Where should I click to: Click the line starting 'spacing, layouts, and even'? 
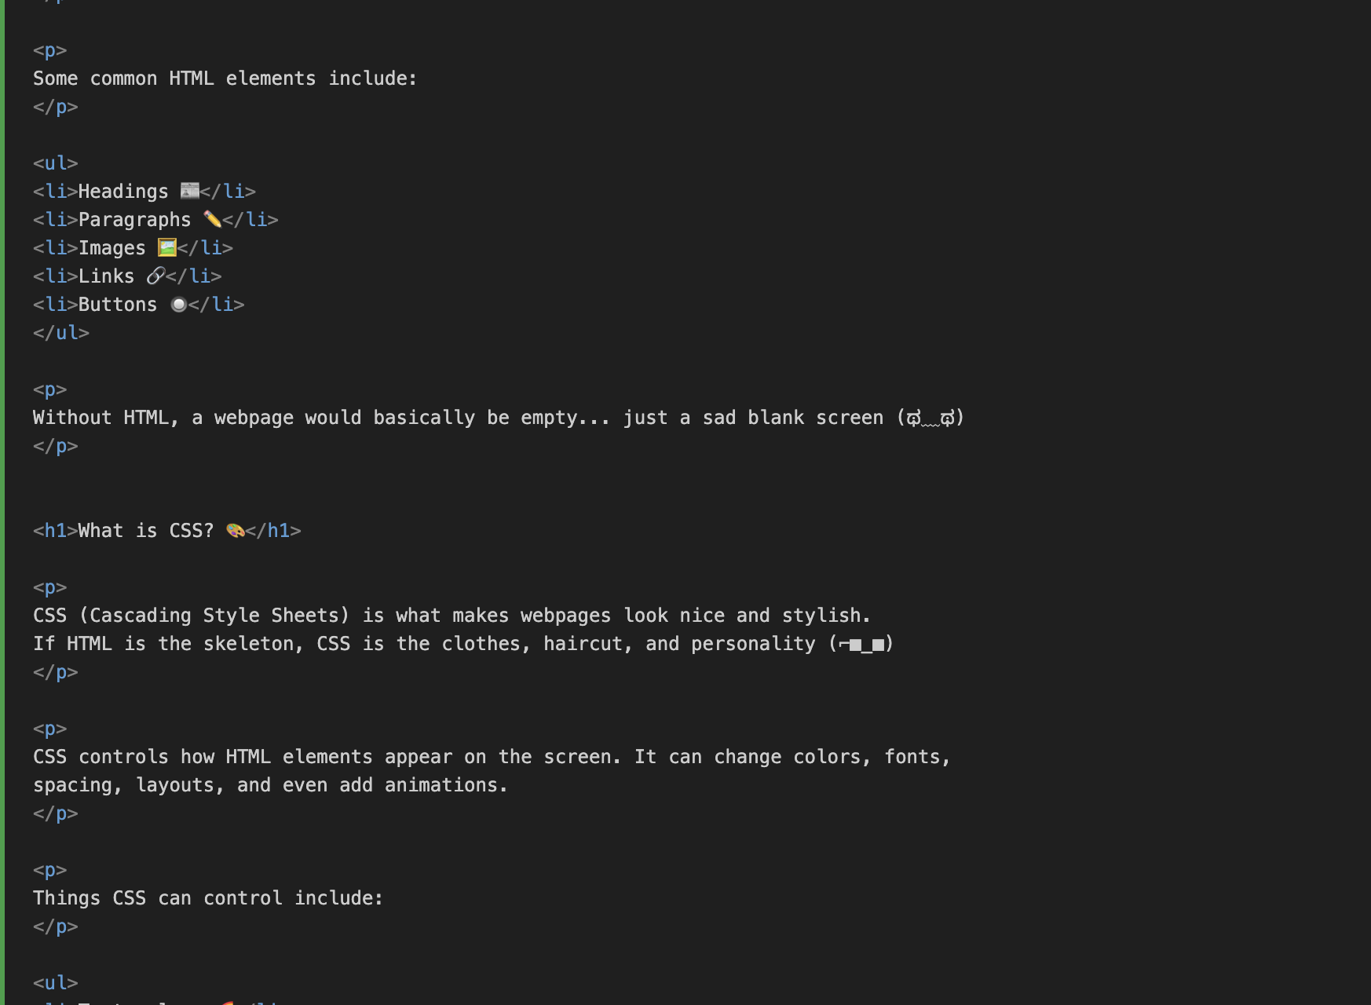point(269,785)
